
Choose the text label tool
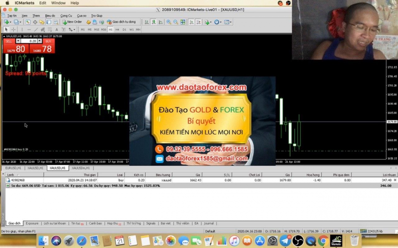(56, 30)
